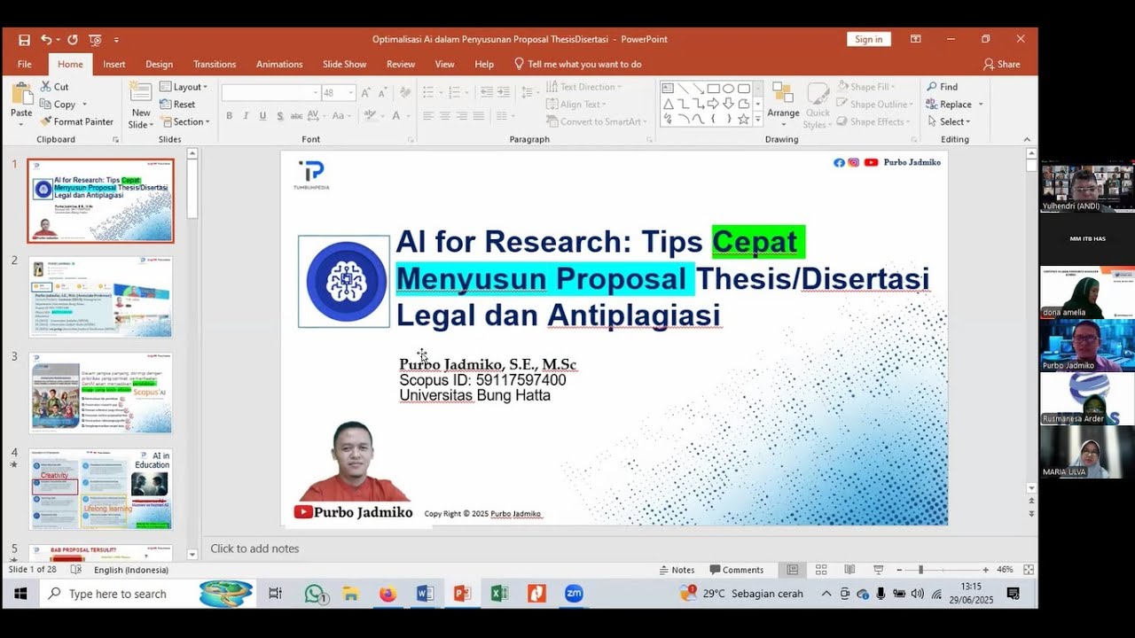Click Fit slide to window icon

coord(1029,570)
